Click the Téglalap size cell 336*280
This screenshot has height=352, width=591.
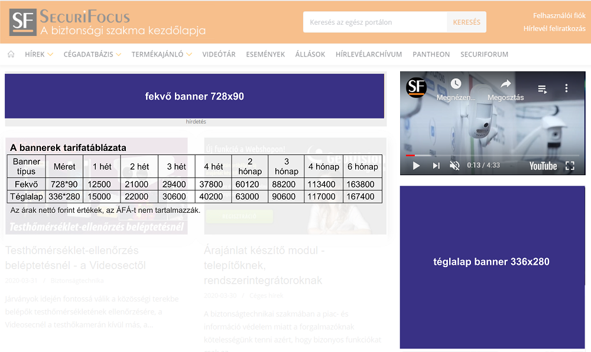64,197
